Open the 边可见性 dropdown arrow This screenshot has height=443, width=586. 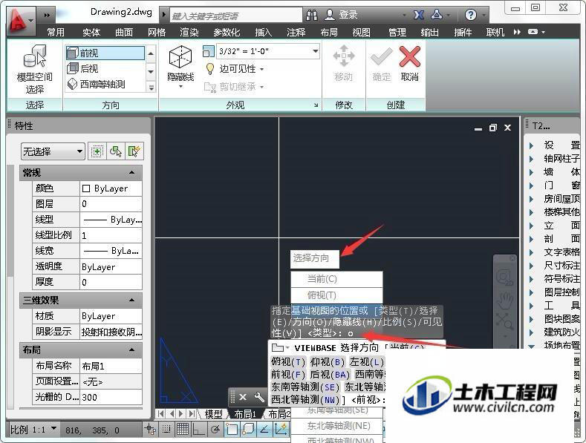coord(262,69)
